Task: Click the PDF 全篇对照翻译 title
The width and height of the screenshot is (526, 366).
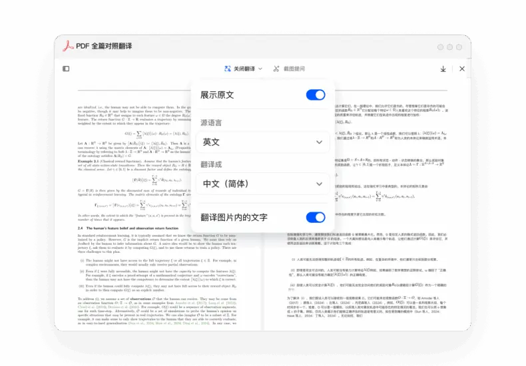Action: tap(104, 46)
